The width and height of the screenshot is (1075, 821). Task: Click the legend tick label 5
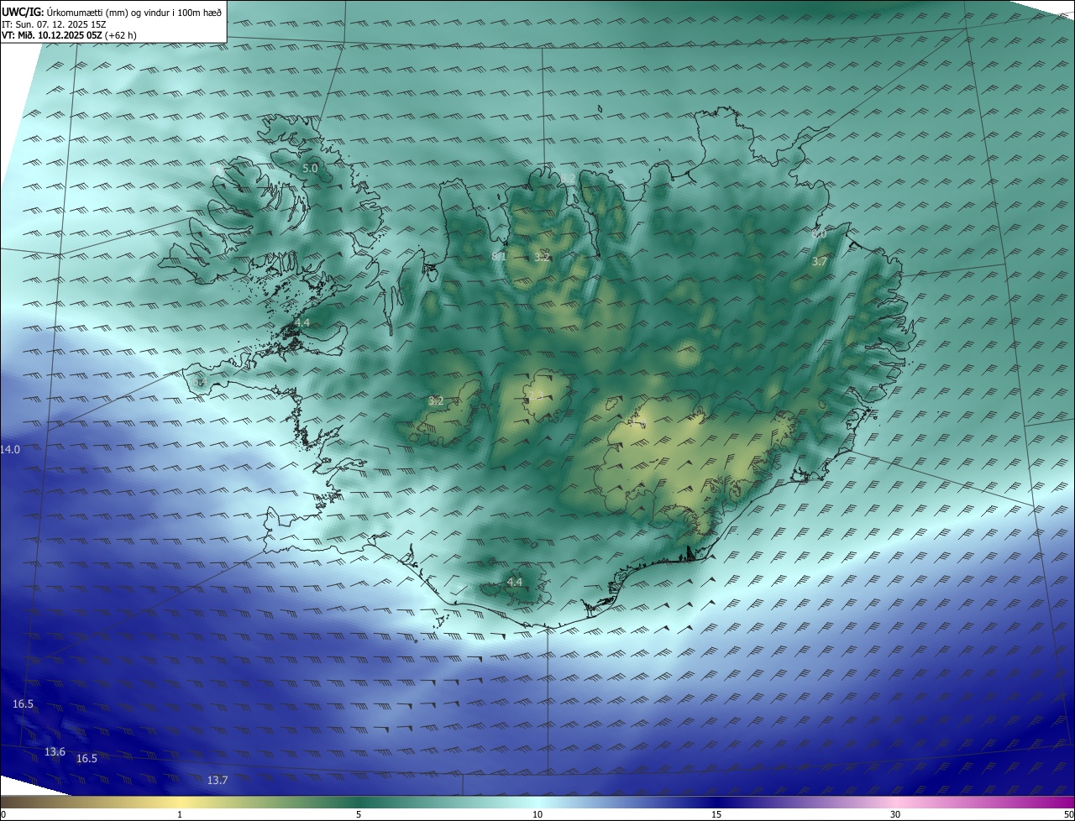(359, 814)
